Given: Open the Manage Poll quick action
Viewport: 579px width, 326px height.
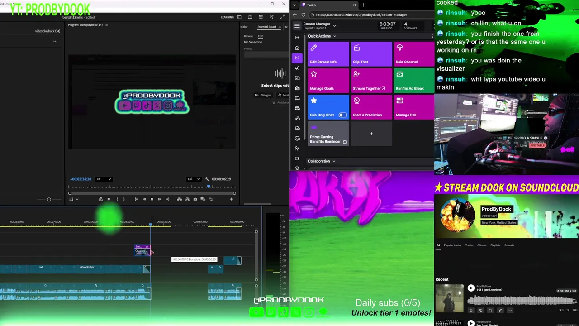Looking at the screenshot, I should click(x=414, y=107).
